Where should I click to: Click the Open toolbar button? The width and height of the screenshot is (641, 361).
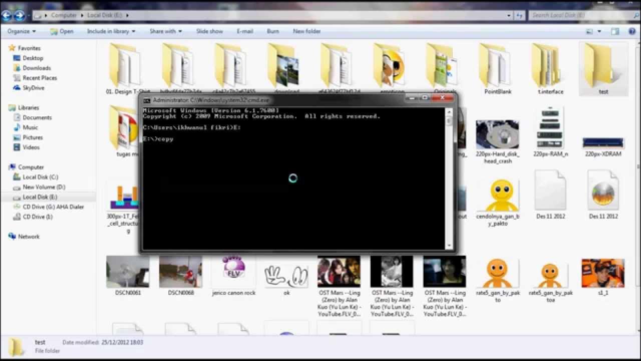tap(62, 31)
